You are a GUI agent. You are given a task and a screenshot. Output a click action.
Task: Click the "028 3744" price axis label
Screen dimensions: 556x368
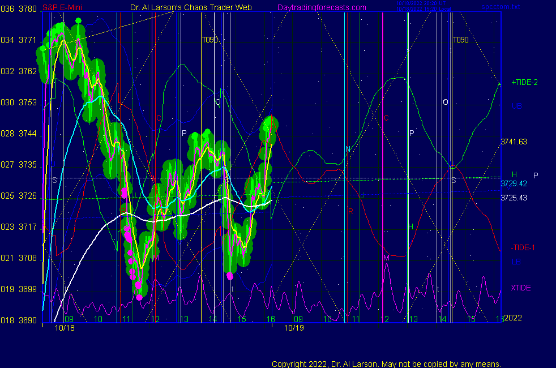tap(19, 134)
